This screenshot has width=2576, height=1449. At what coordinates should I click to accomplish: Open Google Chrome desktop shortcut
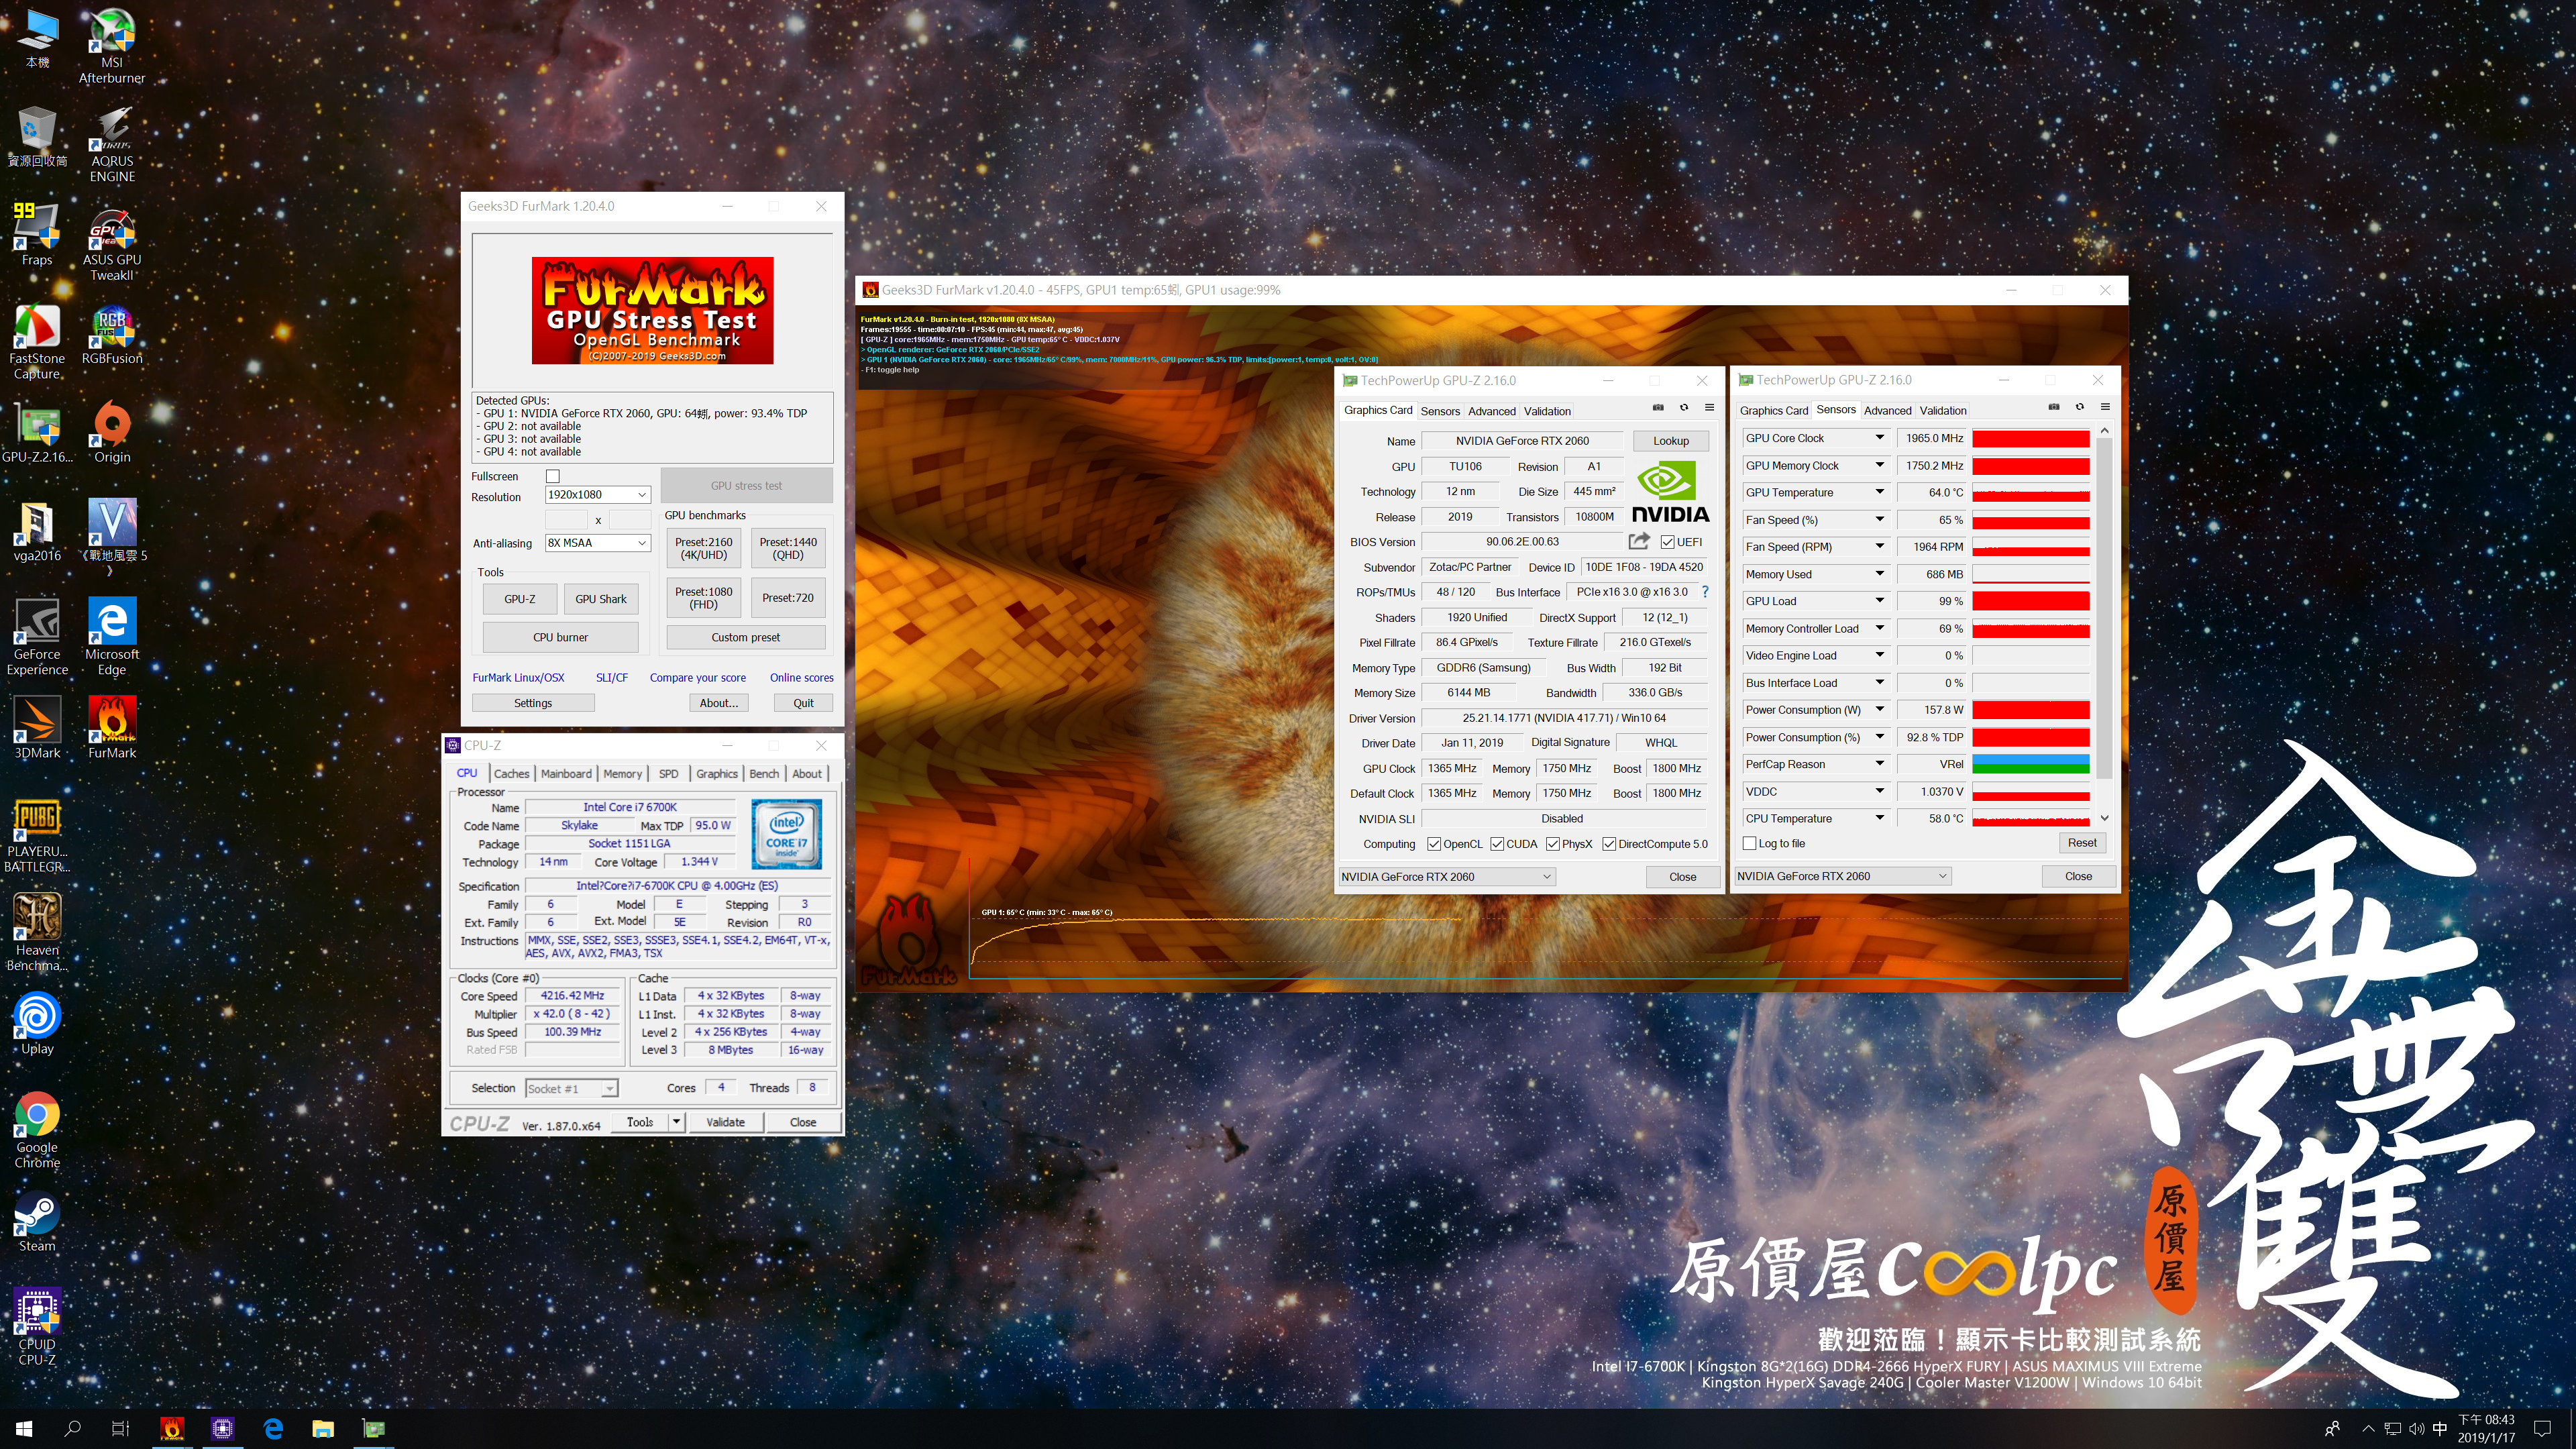point(37,1130)
